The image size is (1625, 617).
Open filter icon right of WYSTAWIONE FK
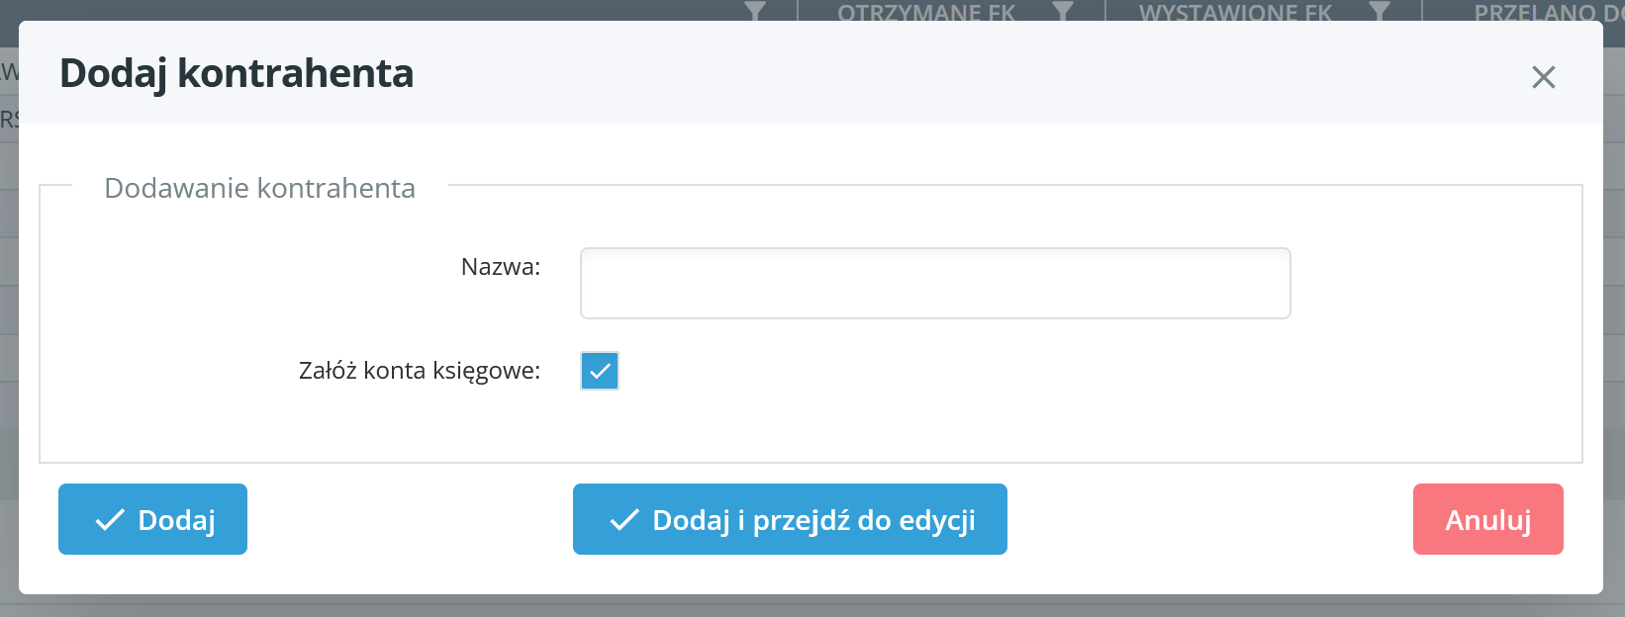point(1379,11)
